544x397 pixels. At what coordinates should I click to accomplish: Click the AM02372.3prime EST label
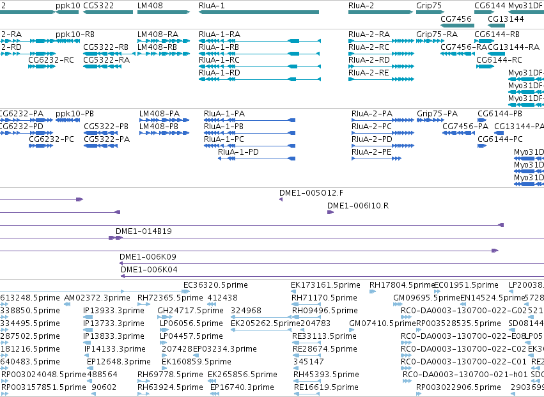pyautogui.click(x=97, y=298)
